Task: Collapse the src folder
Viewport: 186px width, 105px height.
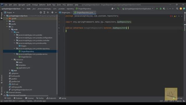Action: (x=7, y=27)
